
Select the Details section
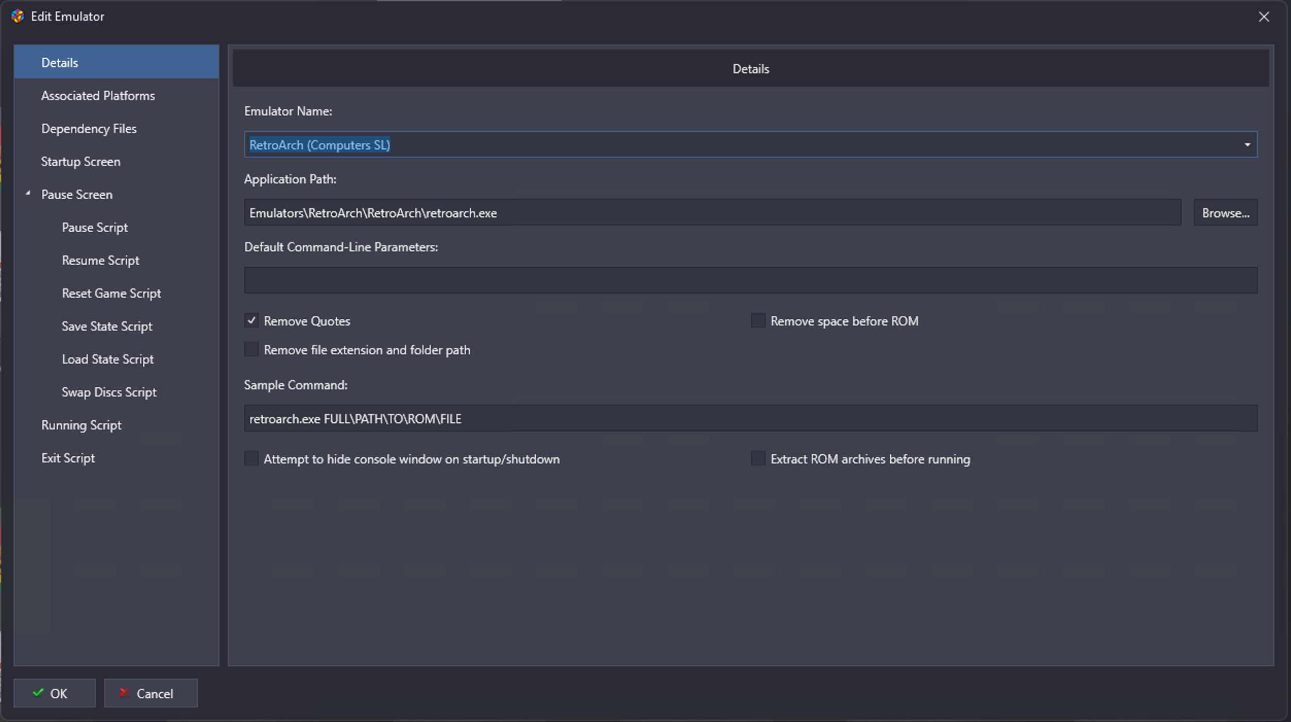[116, 62]
